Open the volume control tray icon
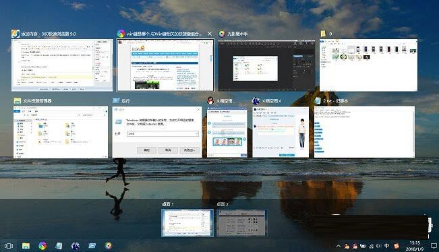This screenshot has width=439, height=252. (378, 246)
